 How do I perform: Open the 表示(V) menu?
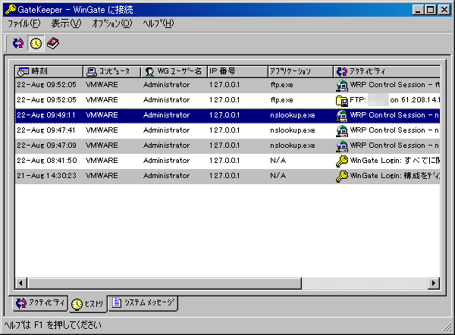tap(66, 23)
